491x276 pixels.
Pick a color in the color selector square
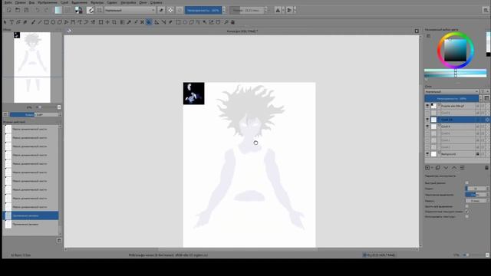pyautogui.click(x=455, y=50)
